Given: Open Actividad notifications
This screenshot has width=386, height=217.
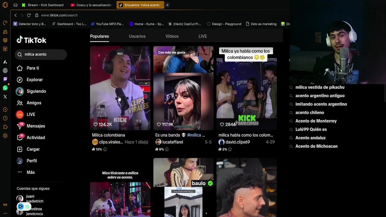Looking at the screenshot, I should pos(31,137).
